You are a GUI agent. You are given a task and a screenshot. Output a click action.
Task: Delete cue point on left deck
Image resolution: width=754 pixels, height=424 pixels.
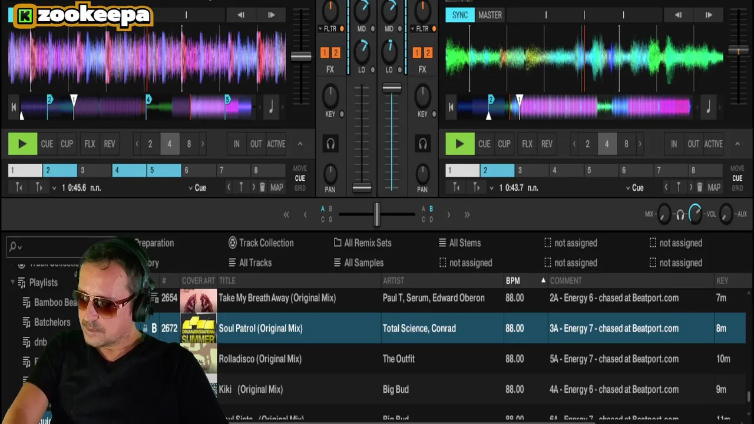tap(263, 187)
